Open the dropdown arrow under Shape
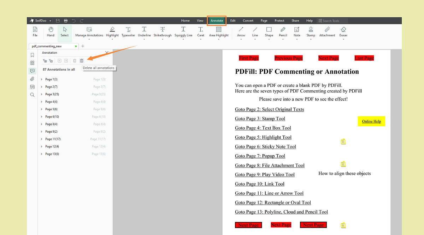Image resolution: width=424 pixels, height=235 pixels. point(269,39)
